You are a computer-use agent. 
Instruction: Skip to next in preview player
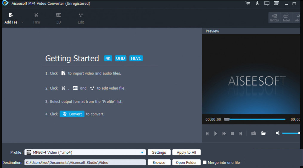click(241, 133)
